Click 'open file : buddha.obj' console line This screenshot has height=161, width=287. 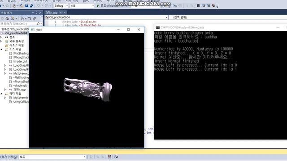176,41
